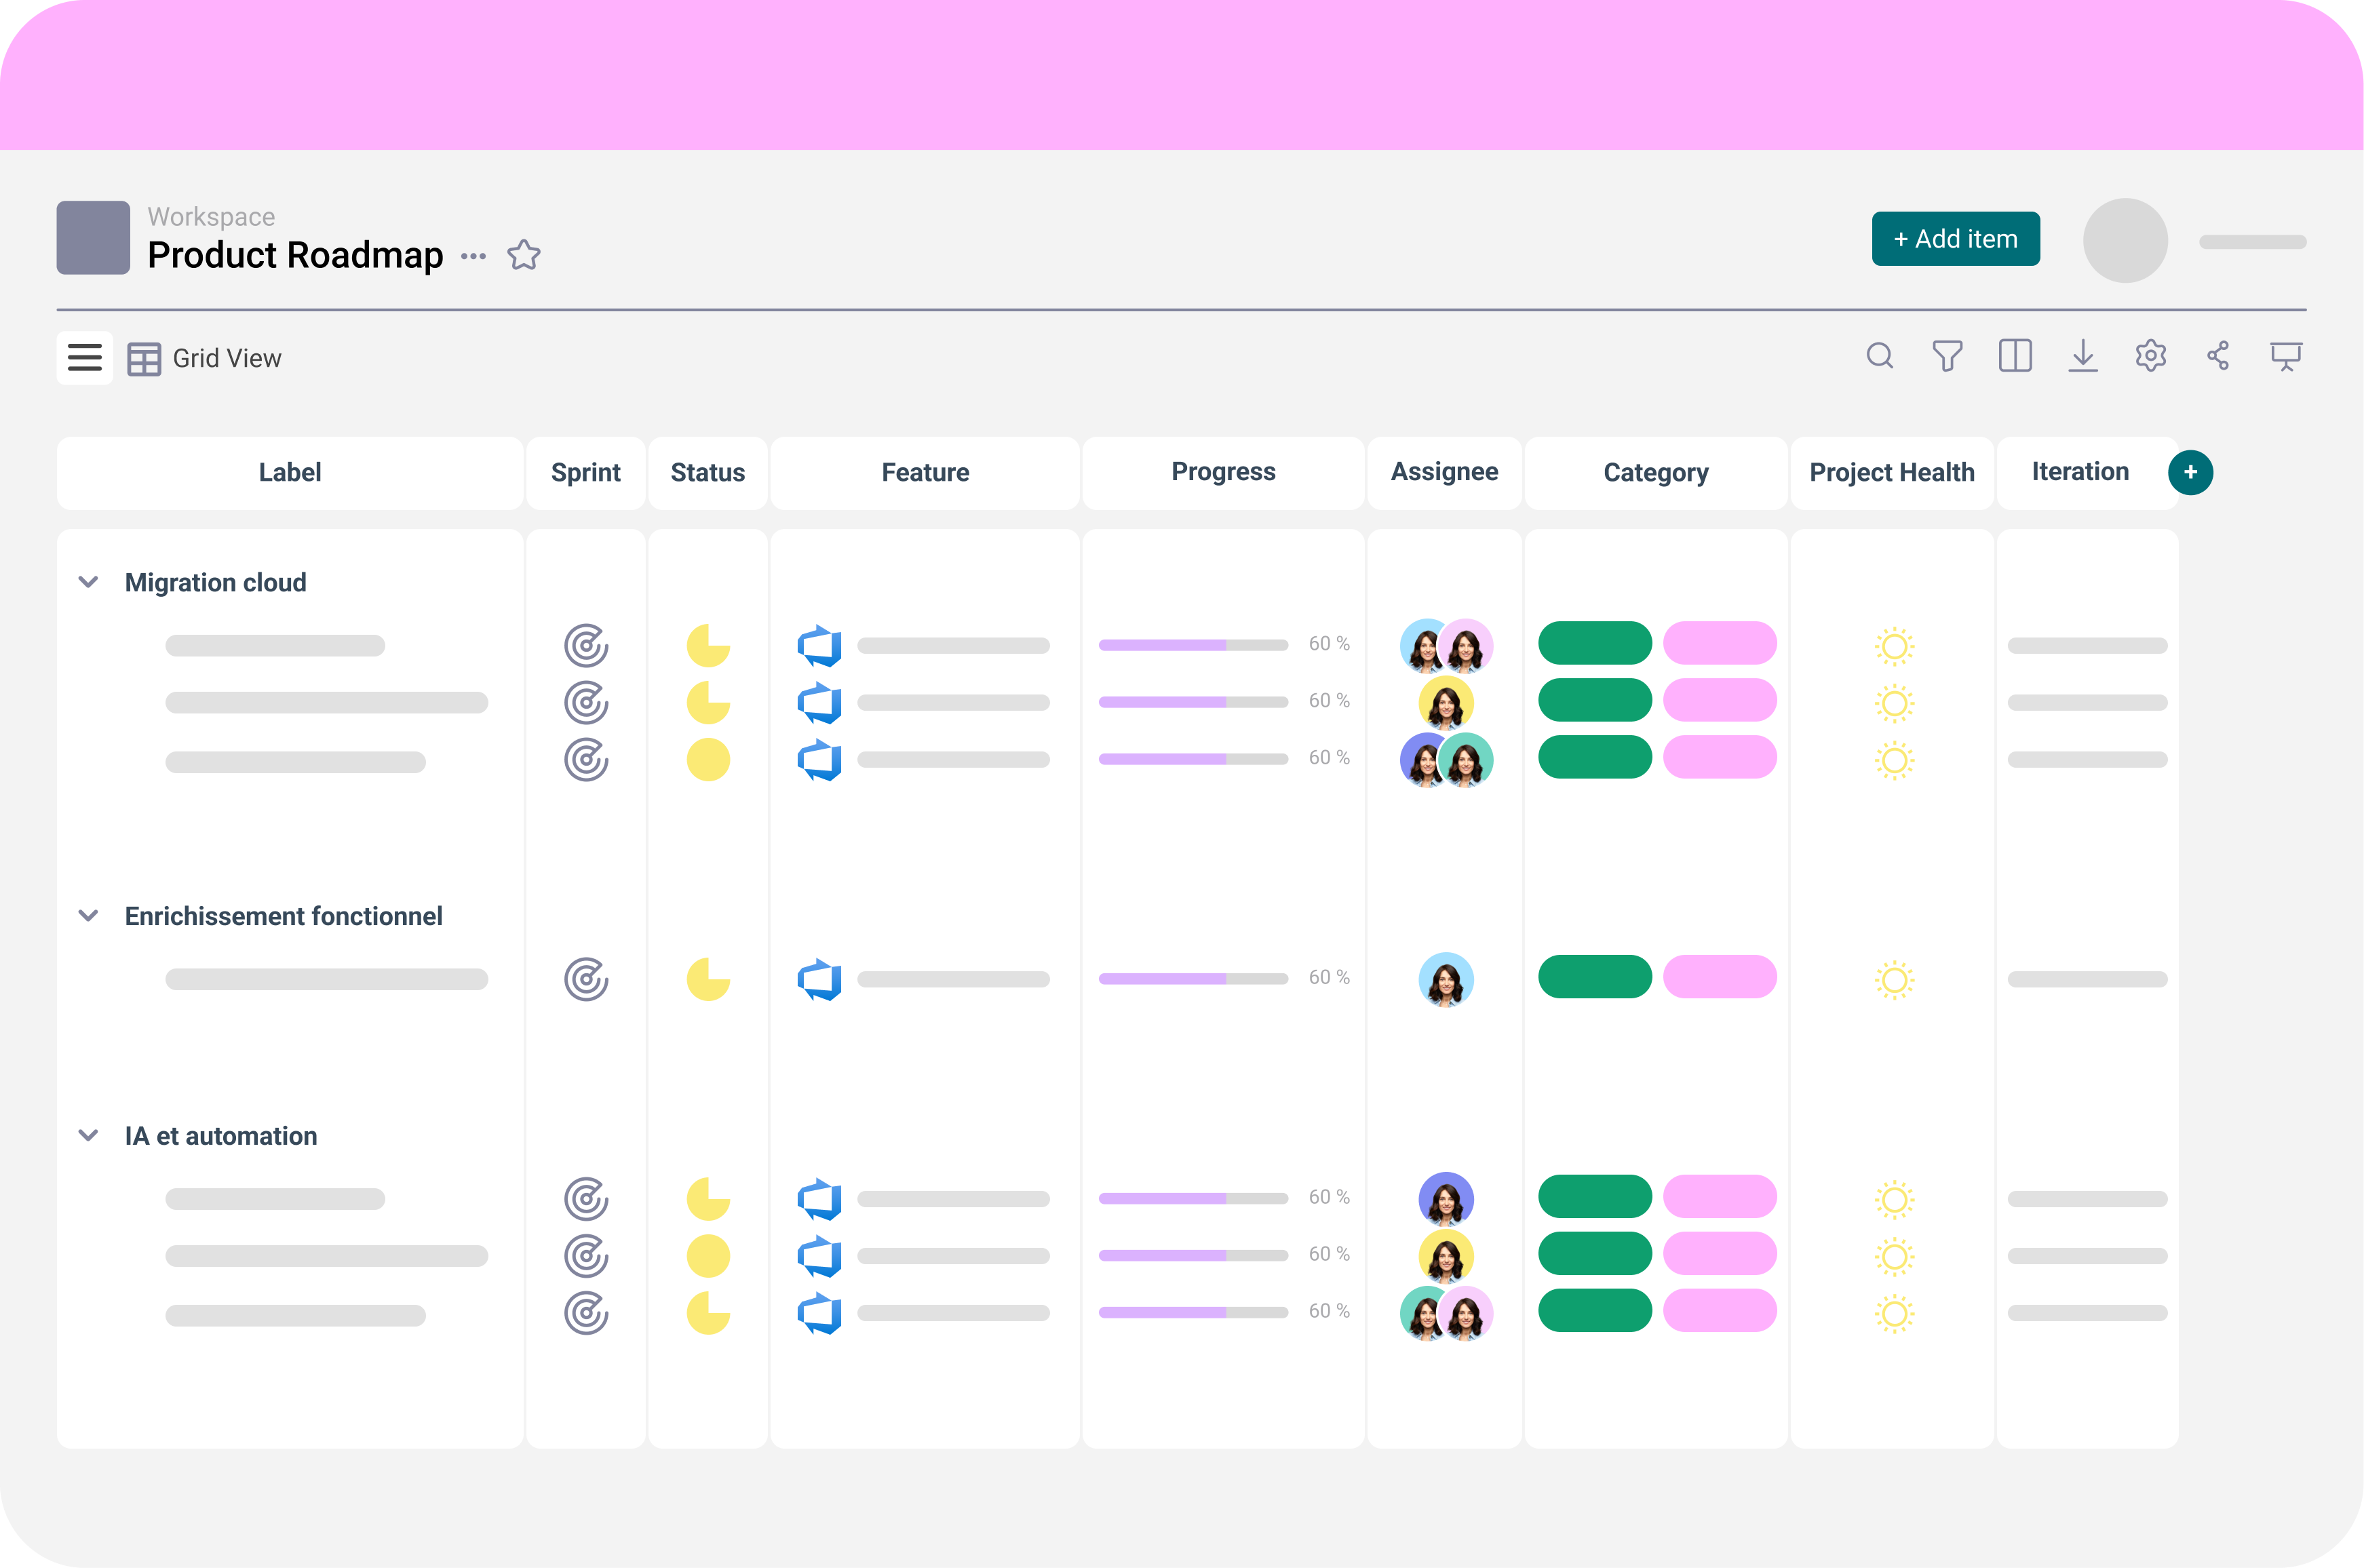Screen dimensions: 2364x1568
Task: Collapse the Enrichissement fonctionnel group
Action: [x=88, y=916]
